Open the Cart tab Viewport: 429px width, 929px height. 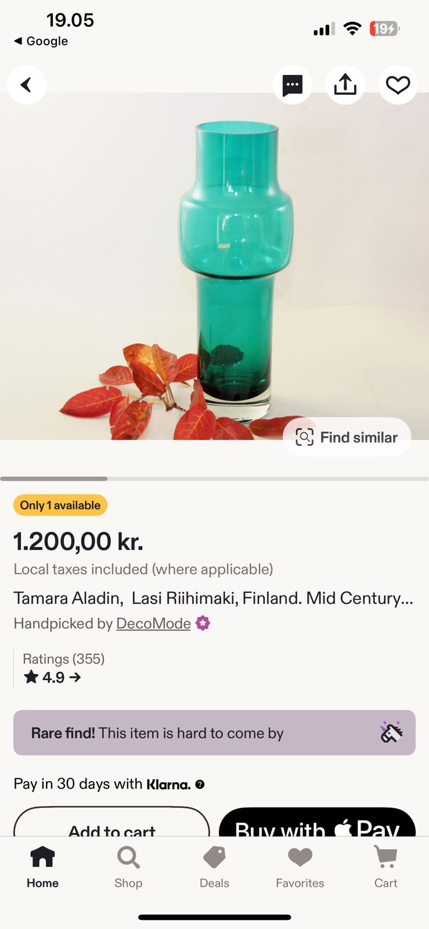click(385, 867)
